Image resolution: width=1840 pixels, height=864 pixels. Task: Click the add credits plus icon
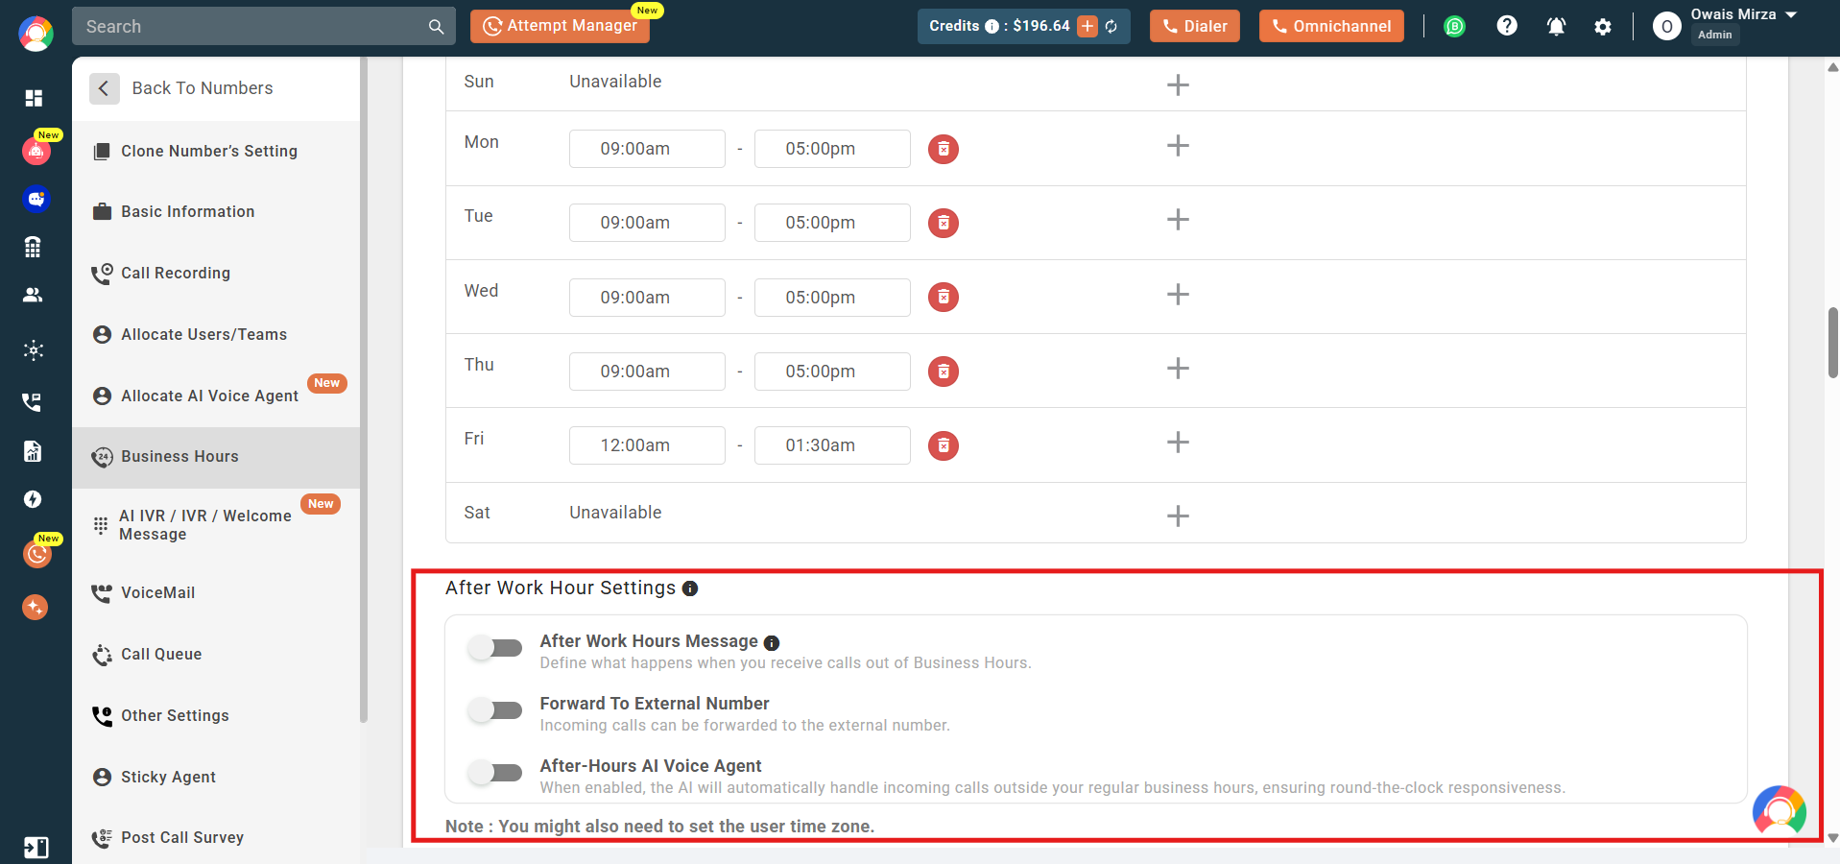(1087, 27)
